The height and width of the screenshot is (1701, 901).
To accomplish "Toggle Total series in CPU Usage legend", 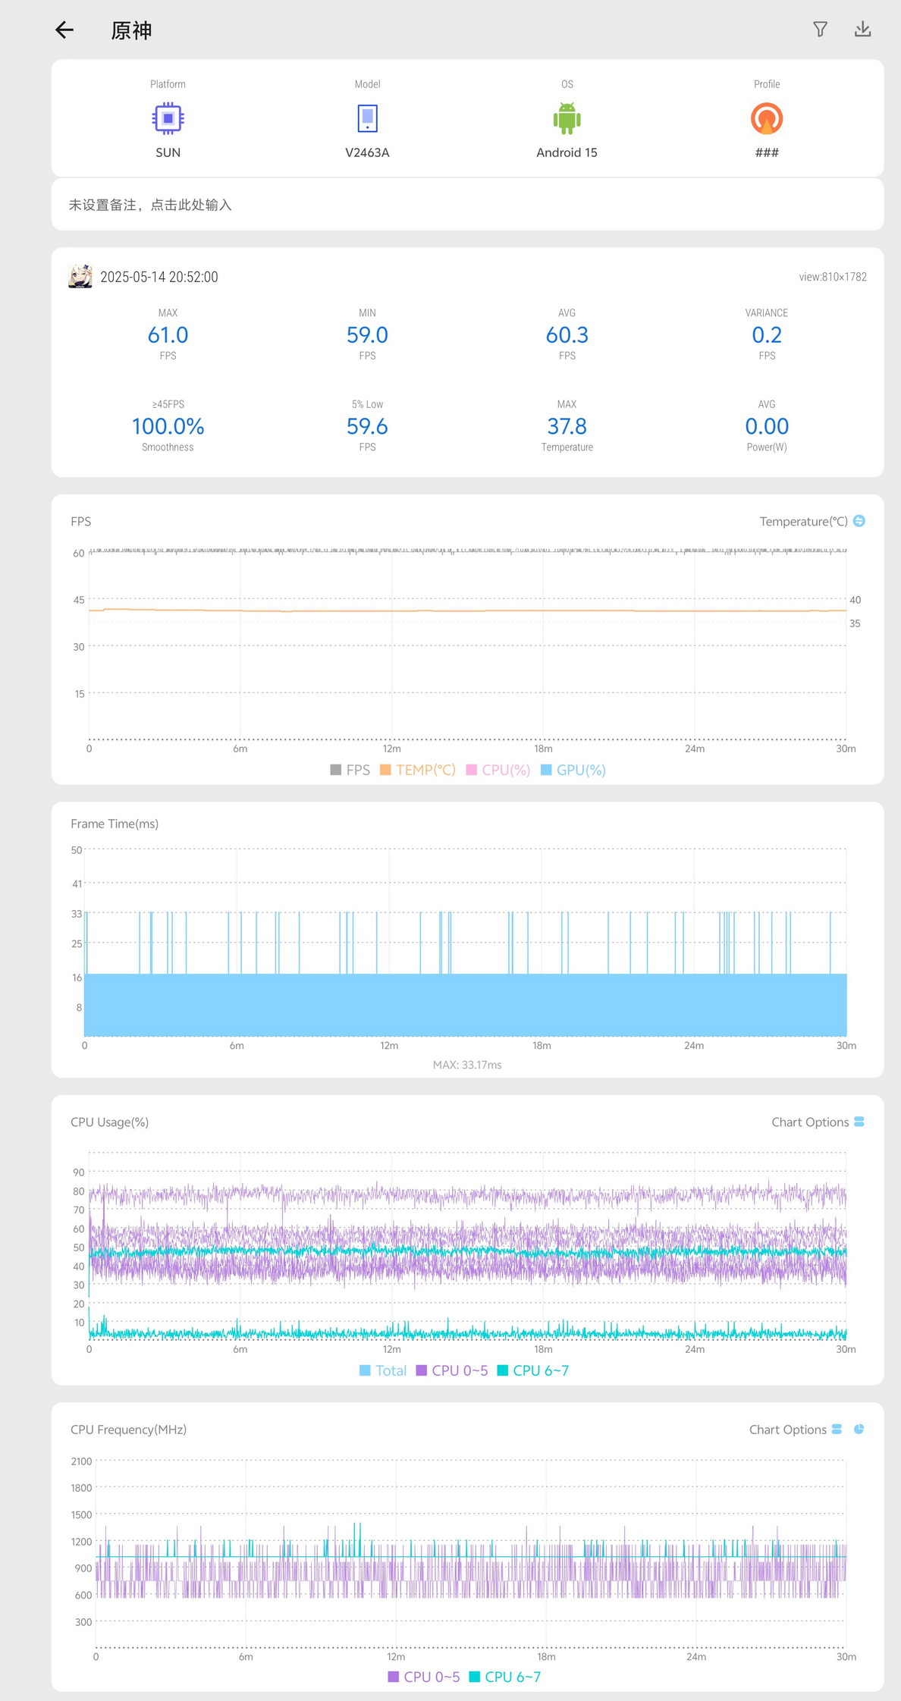I will pos(383,1370).
